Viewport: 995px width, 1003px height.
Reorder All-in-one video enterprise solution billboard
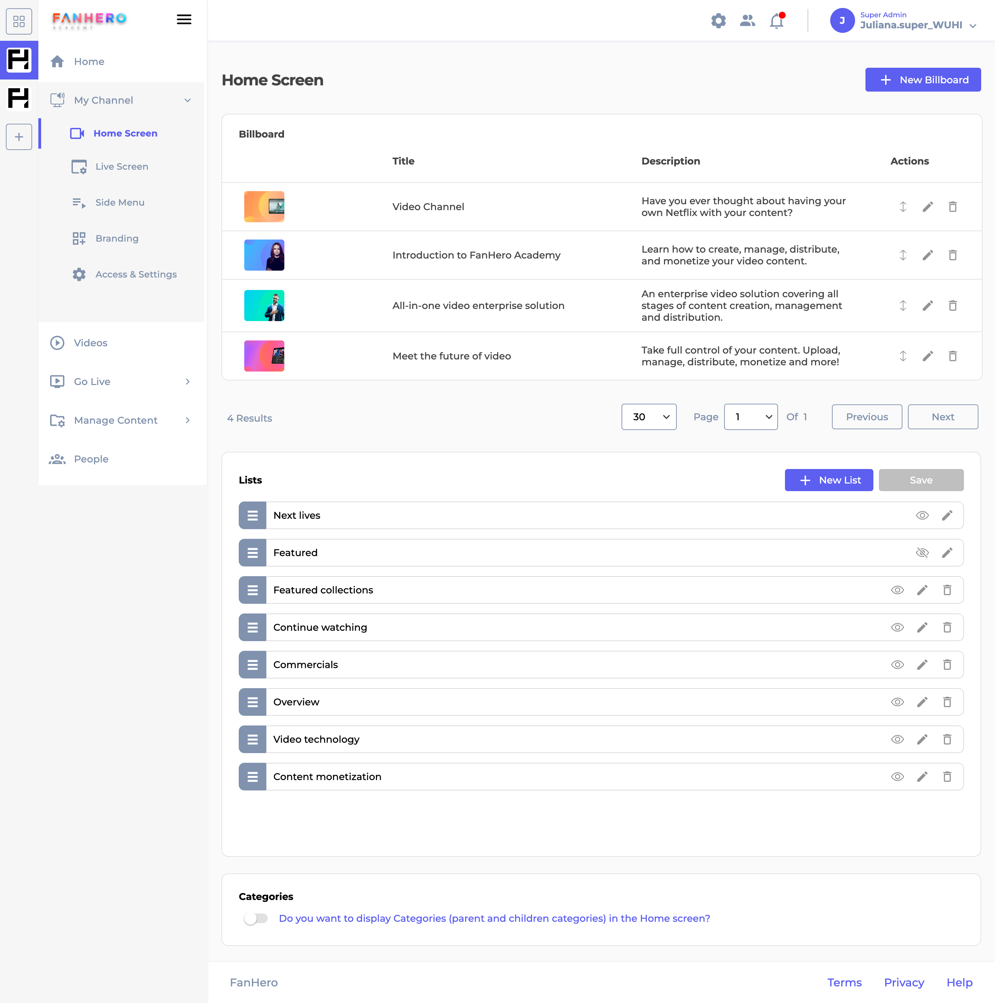click(x=903, y=305)
